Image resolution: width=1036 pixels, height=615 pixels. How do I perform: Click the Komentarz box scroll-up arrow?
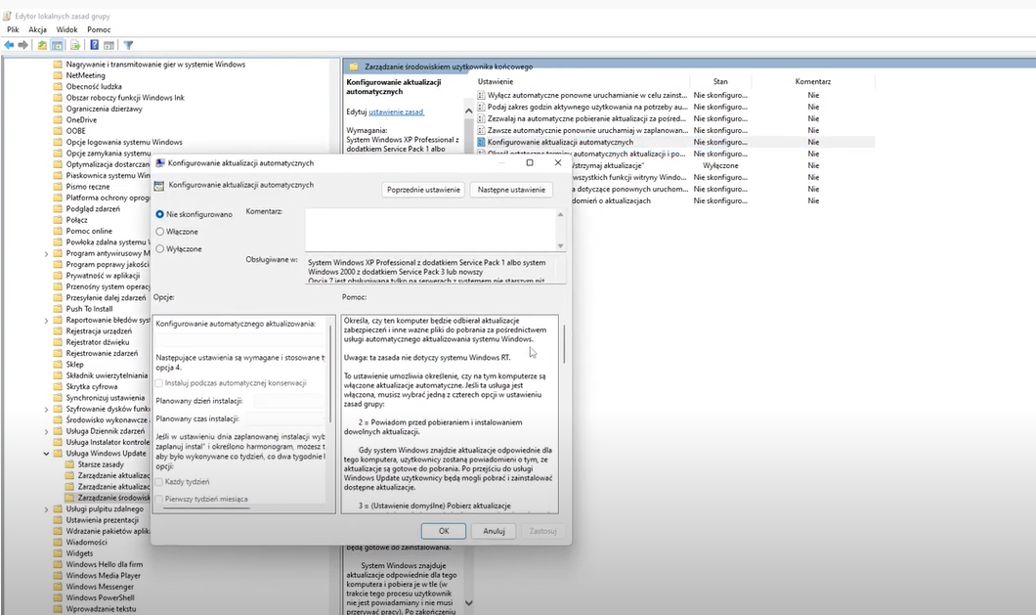point(560,214)
